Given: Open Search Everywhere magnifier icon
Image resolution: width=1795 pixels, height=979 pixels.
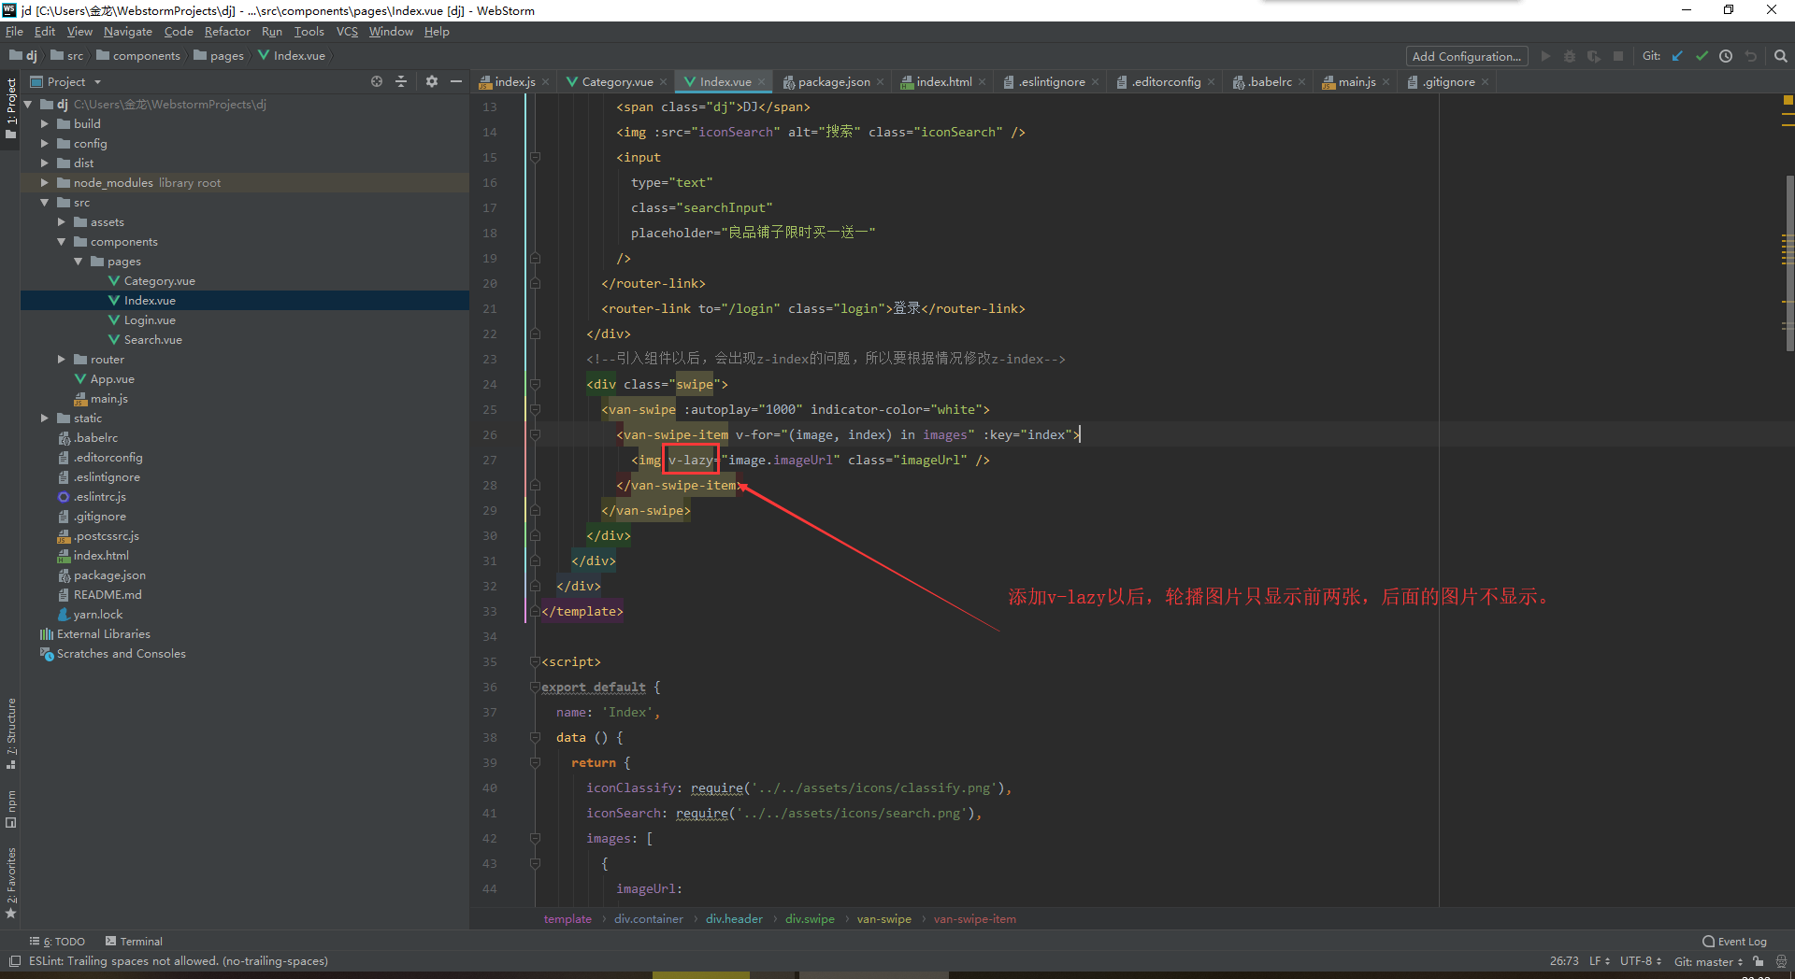Looking at the screenshot, I should [1780, 56].
